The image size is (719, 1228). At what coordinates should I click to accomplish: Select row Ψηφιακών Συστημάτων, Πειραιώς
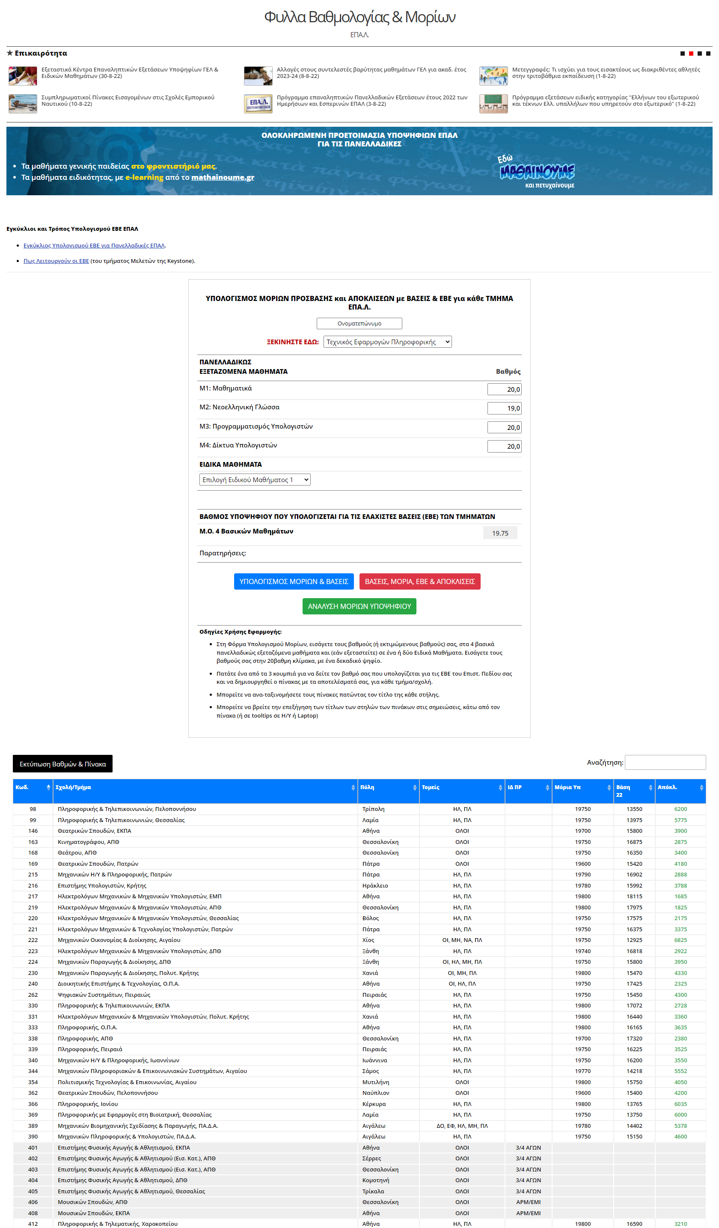click(x=359, y=995)
